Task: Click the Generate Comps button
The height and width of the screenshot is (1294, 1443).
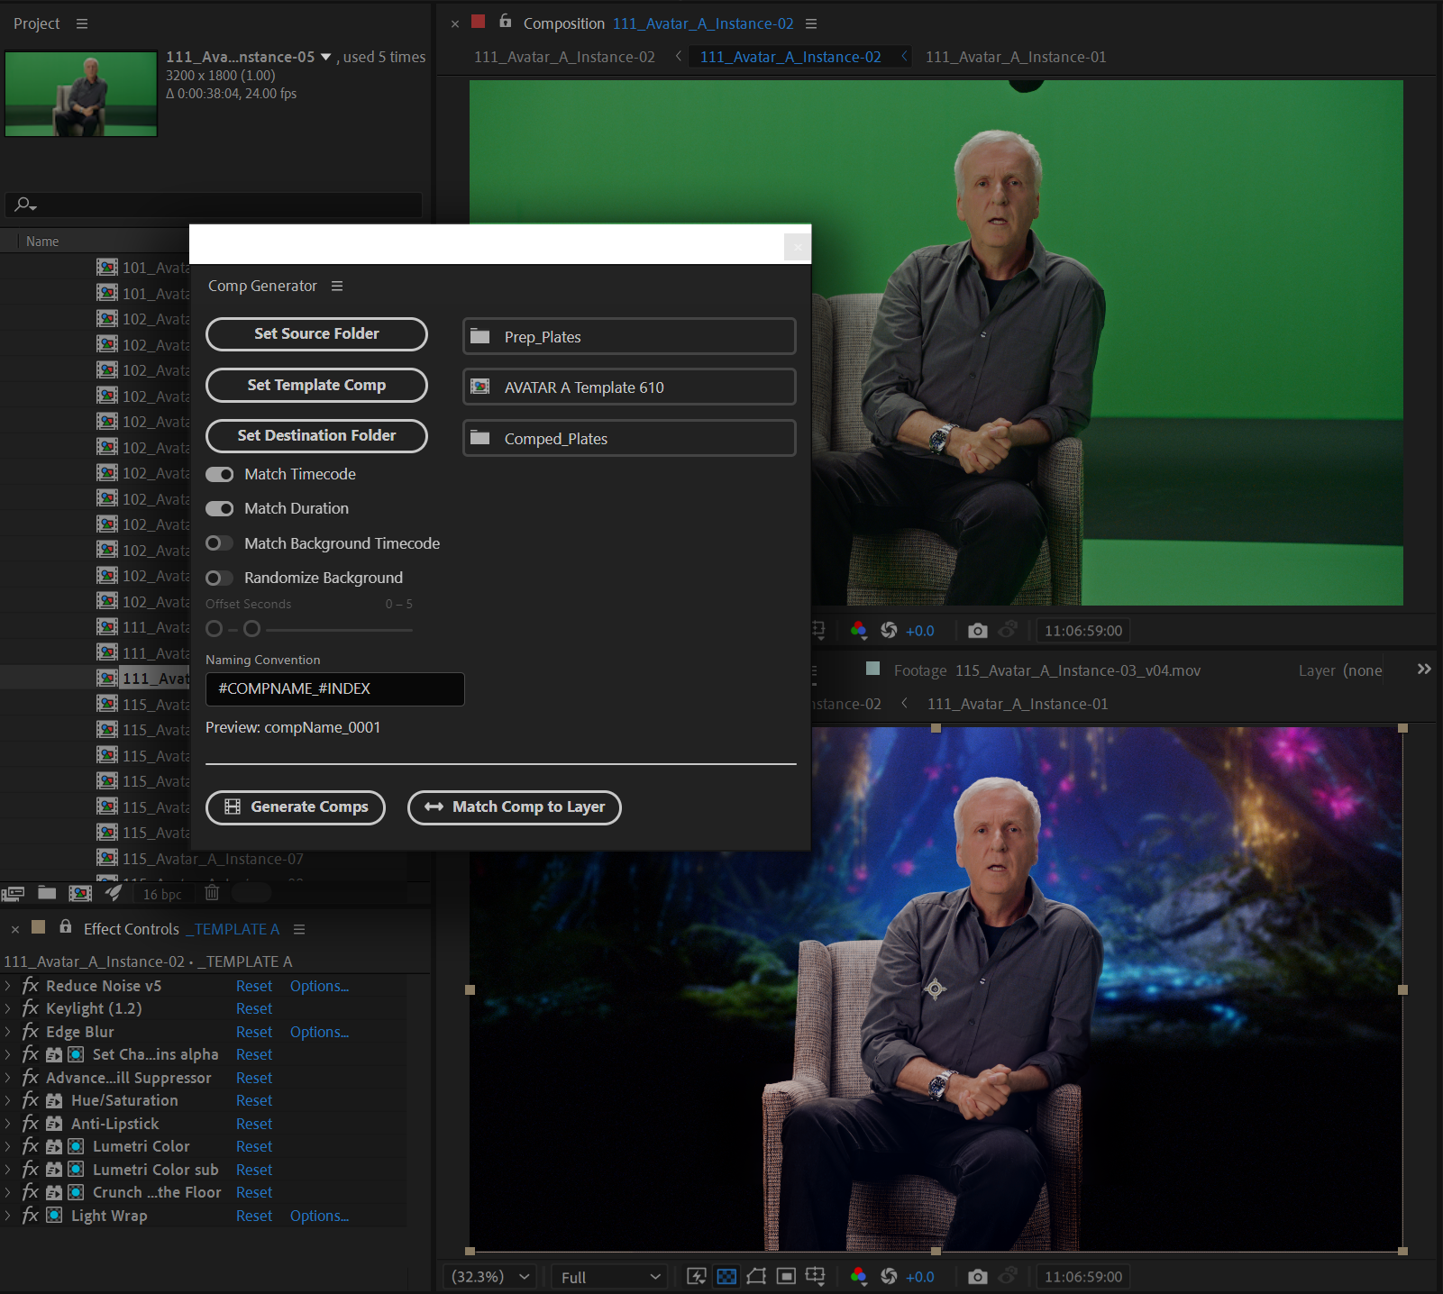Action: (295, 806)
